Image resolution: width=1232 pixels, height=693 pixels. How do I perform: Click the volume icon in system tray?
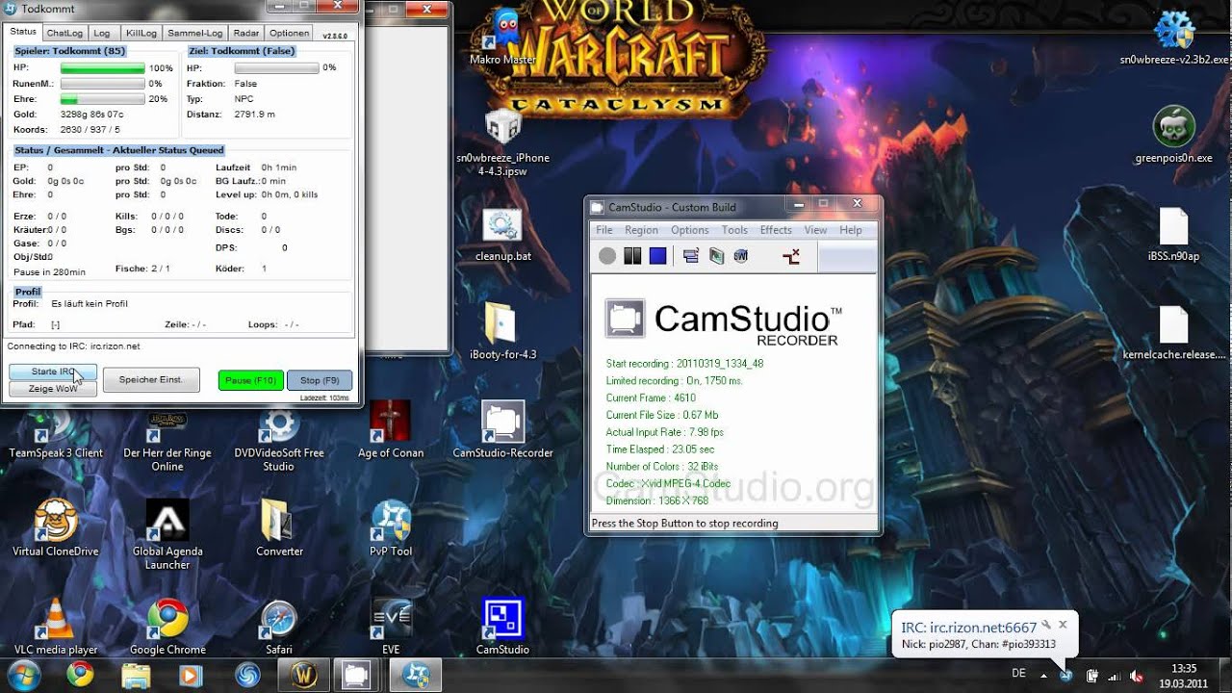coord(1137,676)
